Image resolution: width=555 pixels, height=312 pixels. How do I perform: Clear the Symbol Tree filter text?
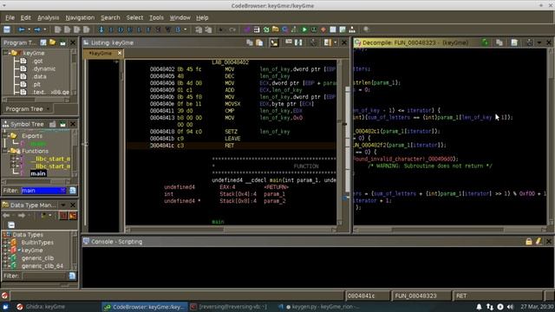63,191
